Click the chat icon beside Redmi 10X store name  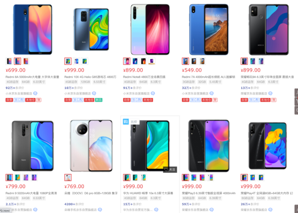click(x=94, y=93)
